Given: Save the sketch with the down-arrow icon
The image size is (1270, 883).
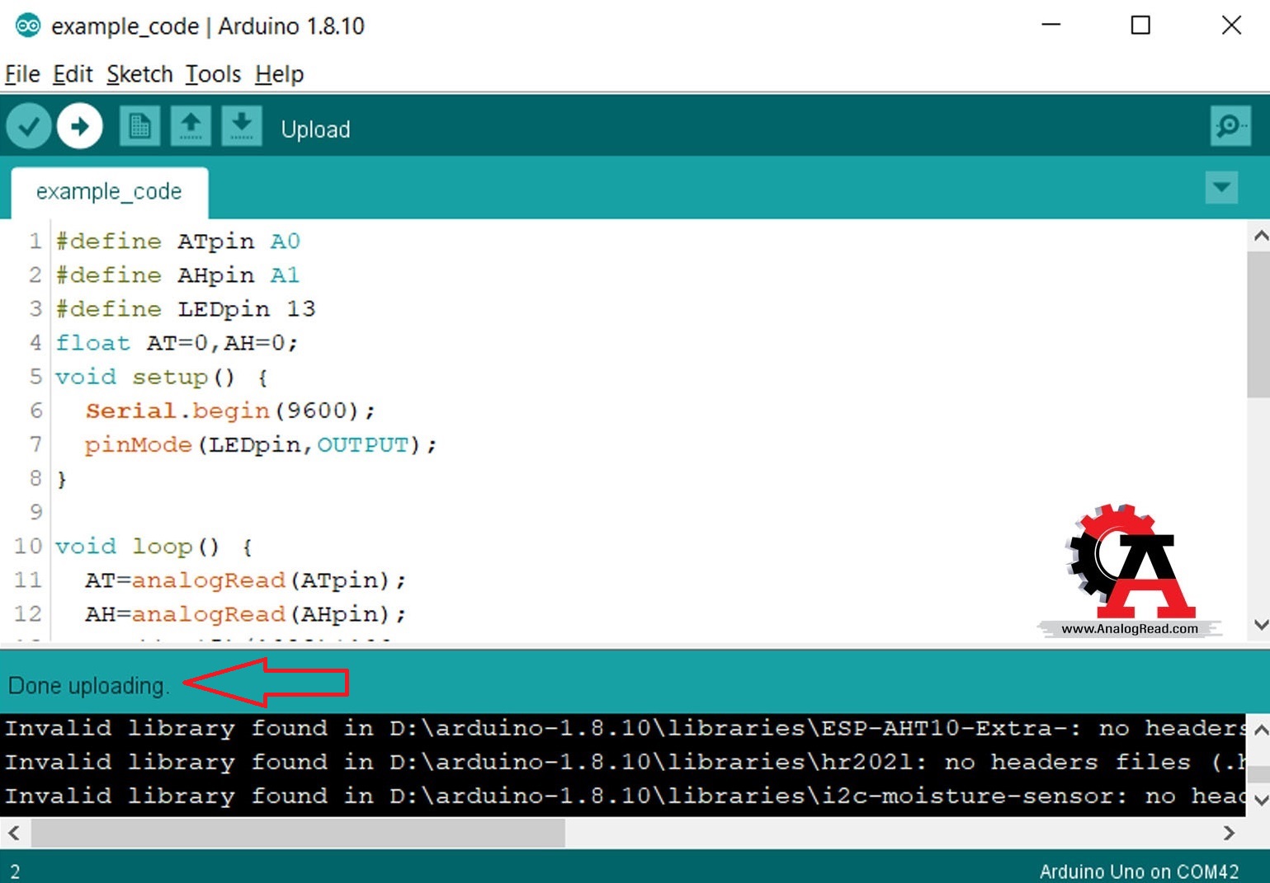Looking at the screenshot, I should [x=242, y=126].
